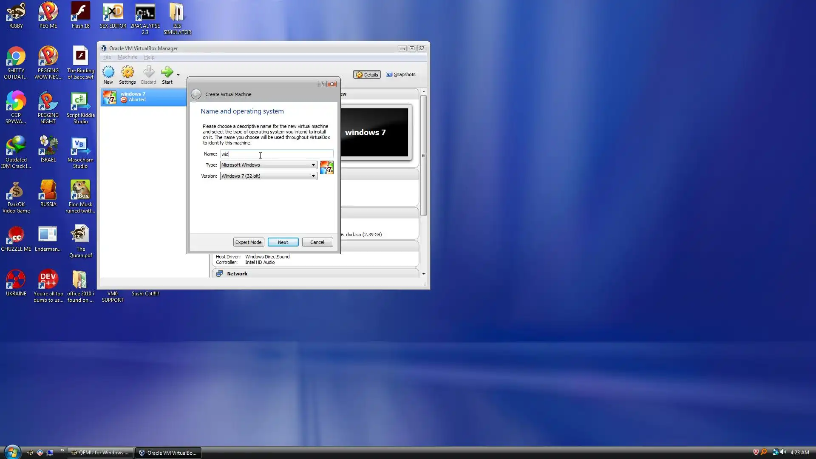
Task: Click the New virtual machine toolbar icon
Action: (108, 73)
